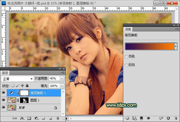Enable the 反向 (reverse) checkbox

coord(126,65)
